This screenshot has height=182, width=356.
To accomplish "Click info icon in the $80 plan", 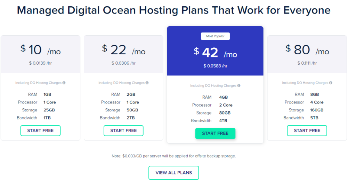I will coord(331,83).
